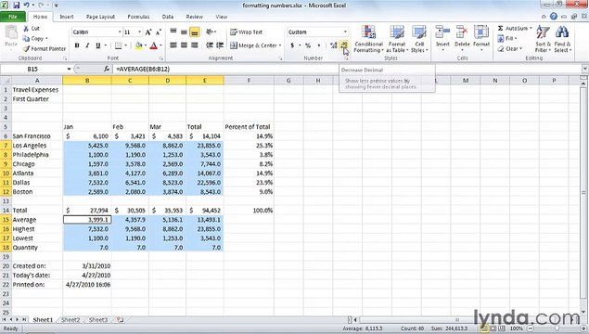Click the Cut scissors icon
589x334 pixels.
[26, 28]
